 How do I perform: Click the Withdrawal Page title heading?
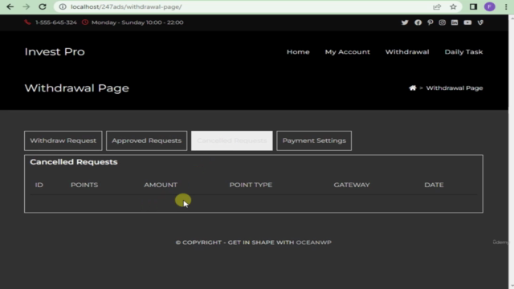pyautogui.click(x=77, y=88)
